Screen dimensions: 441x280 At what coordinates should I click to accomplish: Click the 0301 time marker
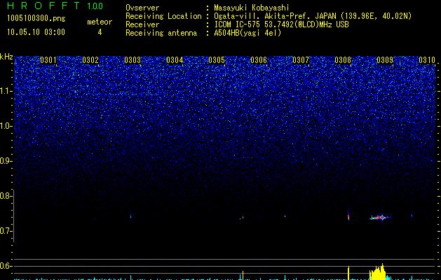coord(48,60)
